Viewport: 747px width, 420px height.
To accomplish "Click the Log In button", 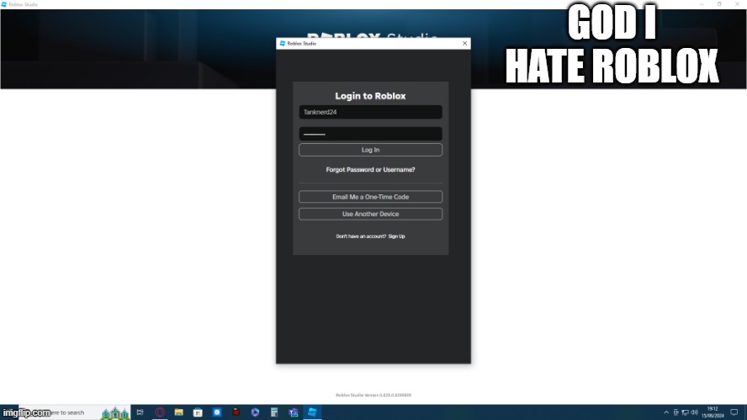I will (370, 150).
